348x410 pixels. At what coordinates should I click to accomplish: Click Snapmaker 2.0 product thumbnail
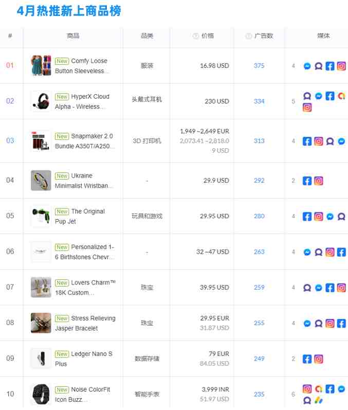[x=41, y=141]
